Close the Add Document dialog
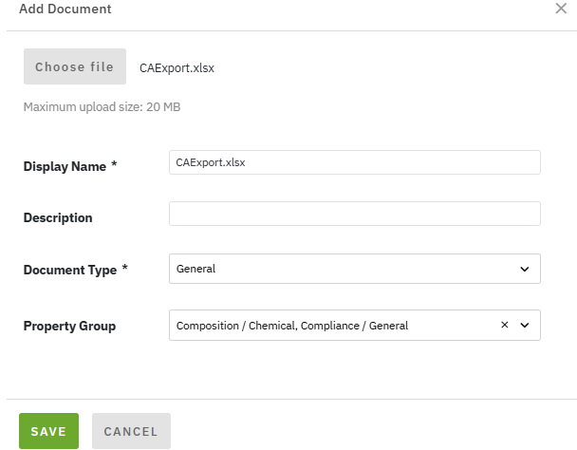The width and height of the screenshot is (577, 450). point(560,9)
